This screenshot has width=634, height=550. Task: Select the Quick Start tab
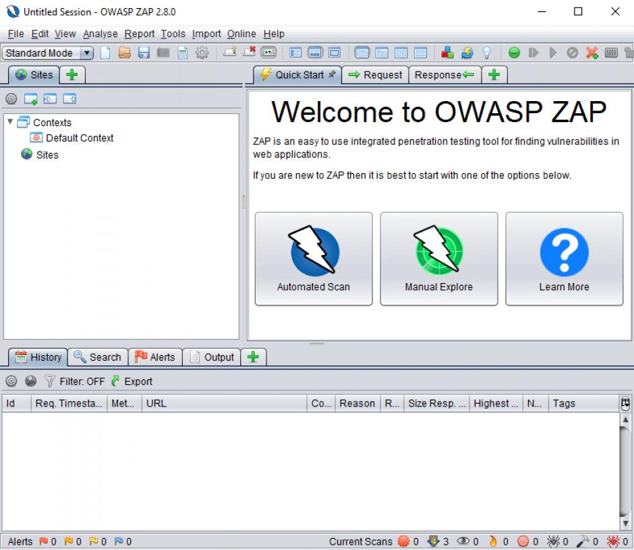coord(297,75)
